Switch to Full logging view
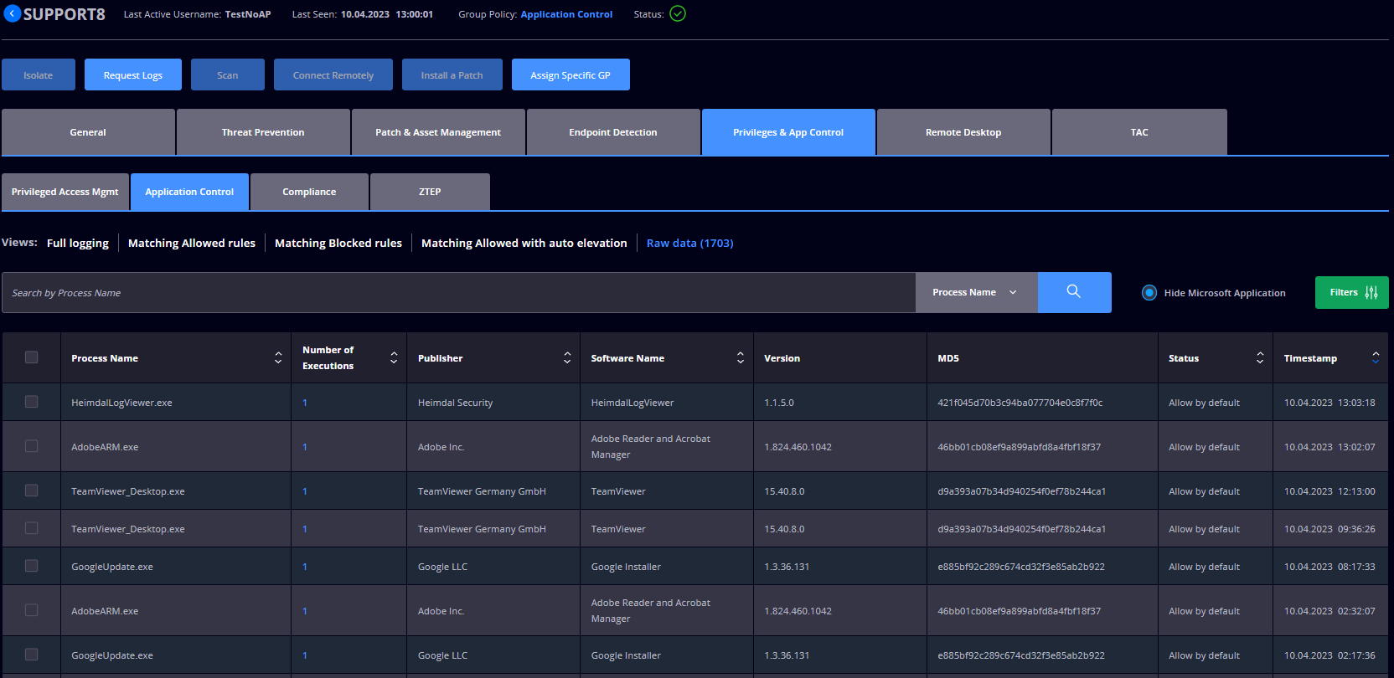This screenshot has width=1394, height=678. coord(78,243)
